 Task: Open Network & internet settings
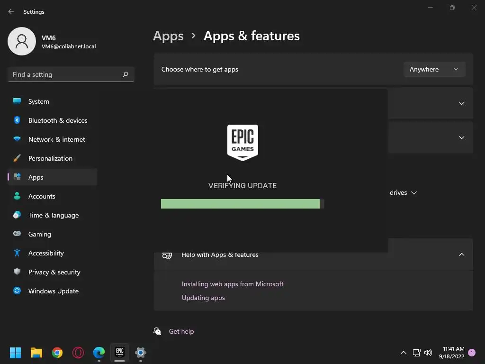pos(52,139)
